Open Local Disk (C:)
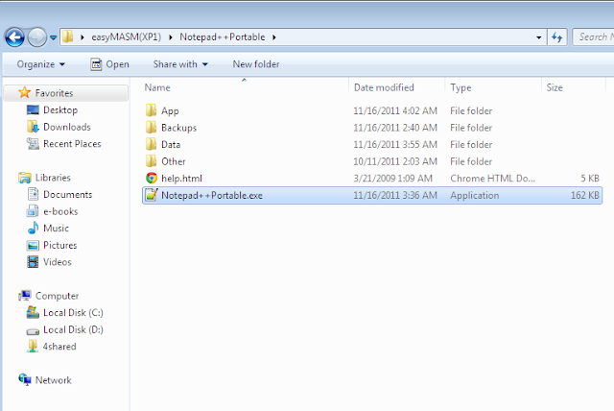Viewport: 614px width, 411px height. coord(73,313)
